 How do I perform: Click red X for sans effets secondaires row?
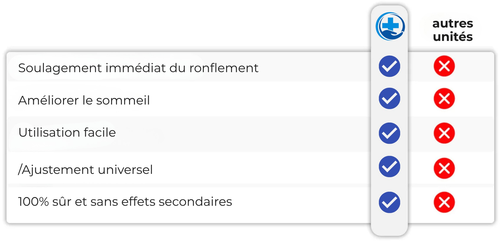(444, 202)
